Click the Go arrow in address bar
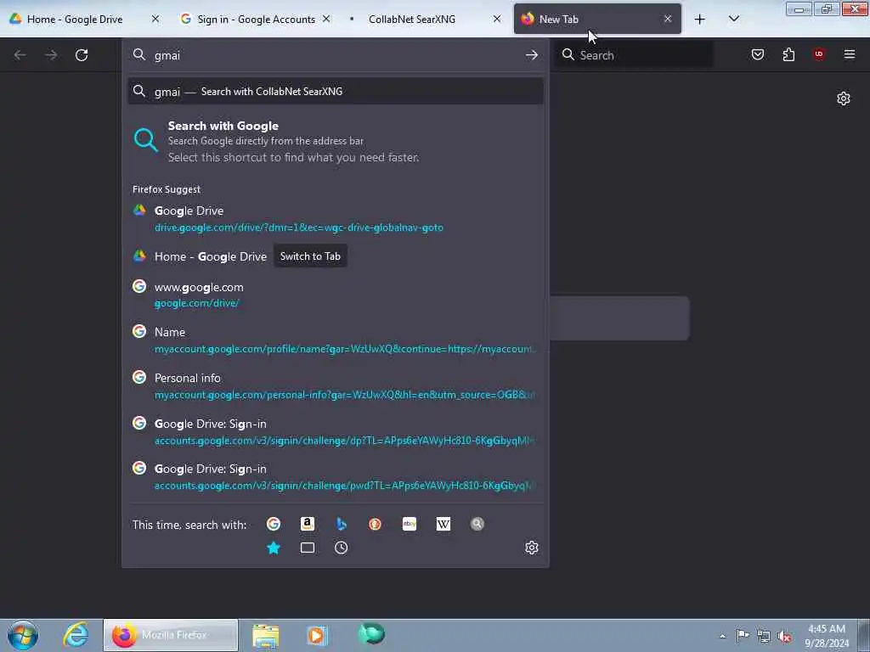Image resolution: width=870 pixels, height=652 pixels. tap(532, 55)
